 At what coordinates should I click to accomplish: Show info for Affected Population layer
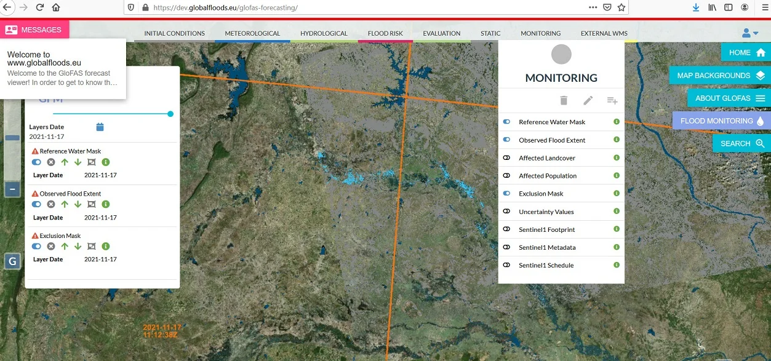[x=616, y=176]
